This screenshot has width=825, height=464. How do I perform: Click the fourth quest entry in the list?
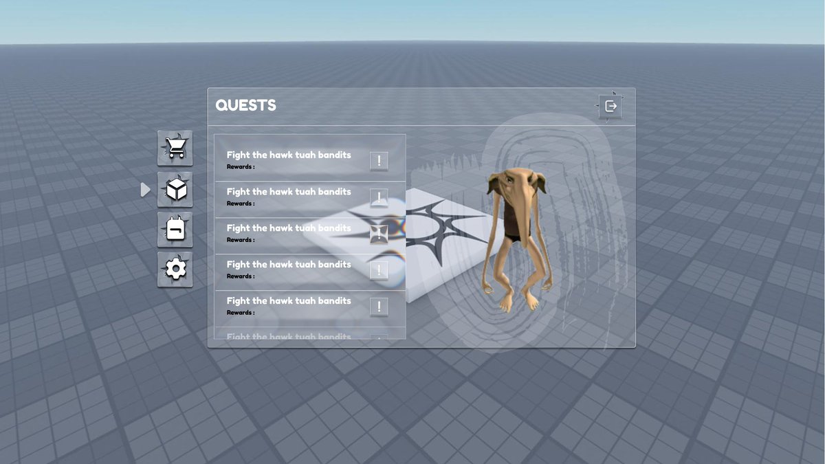point(289,264)
